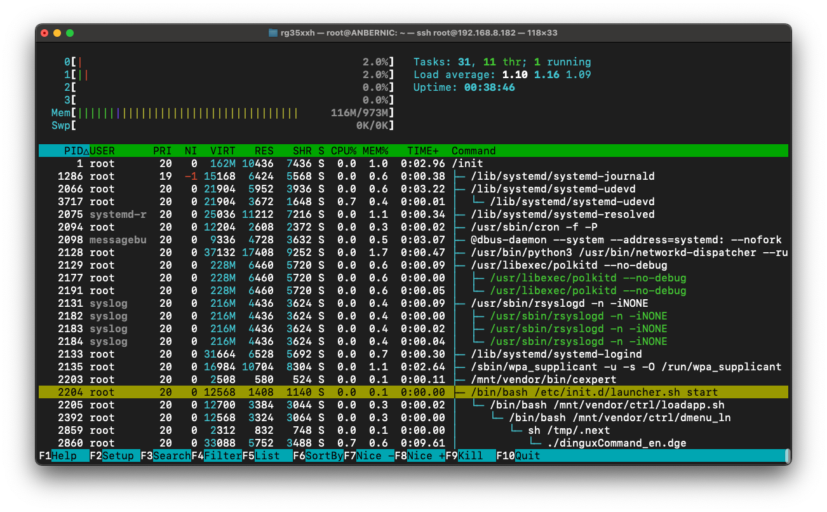The image size is (827, 512).
Task: Click the green zoom window button
Action: 70,33
